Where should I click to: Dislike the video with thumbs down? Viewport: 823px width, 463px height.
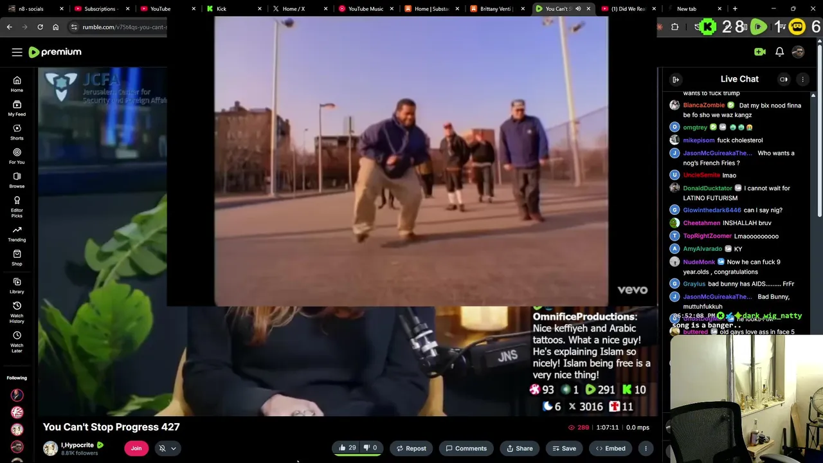370,448
